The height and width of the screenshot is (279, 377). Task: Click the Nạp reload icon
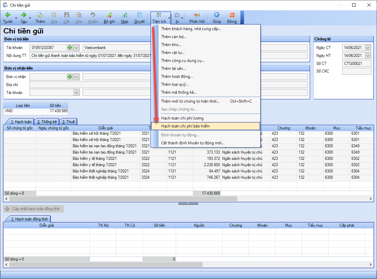[x=125, y=15]
